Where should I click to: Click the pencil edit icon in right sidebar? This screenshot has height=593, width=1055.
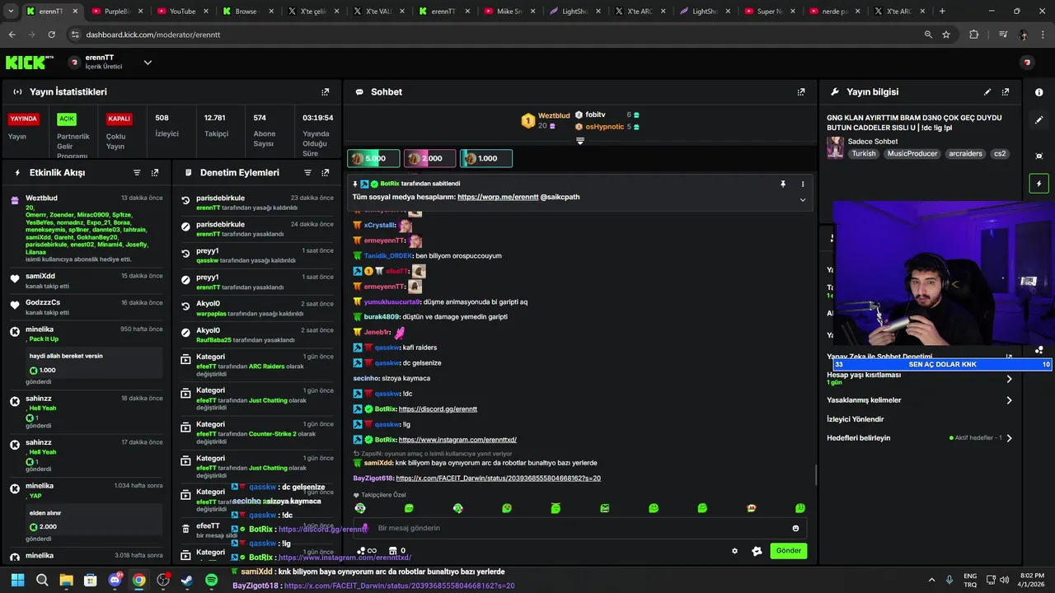[x=1039, y=120]
